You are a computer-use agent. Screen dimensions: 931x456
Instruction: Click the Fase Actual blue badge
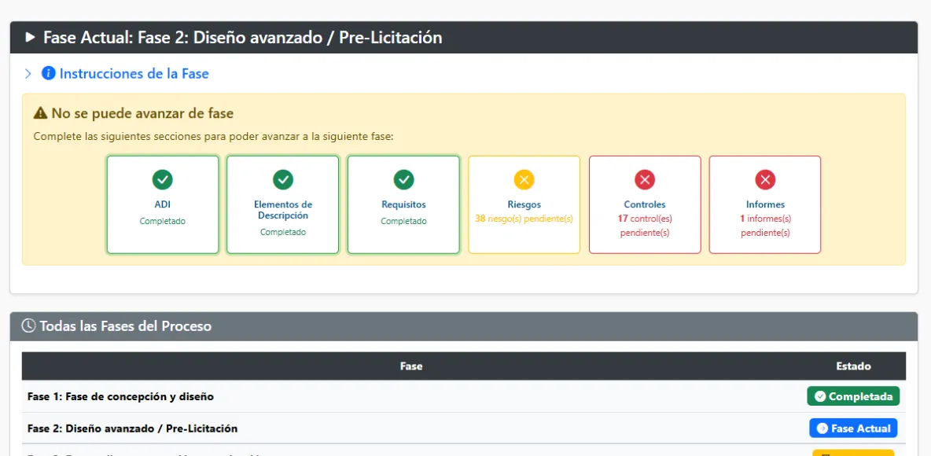[x=853, y=428]
